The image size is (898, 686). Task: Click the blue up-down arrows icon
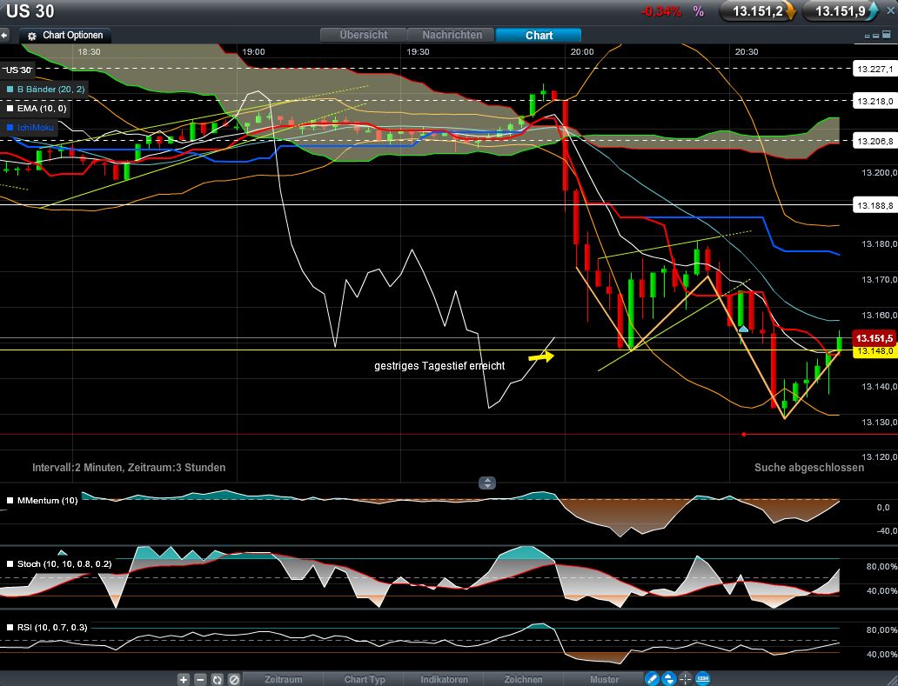coord(668,679)
